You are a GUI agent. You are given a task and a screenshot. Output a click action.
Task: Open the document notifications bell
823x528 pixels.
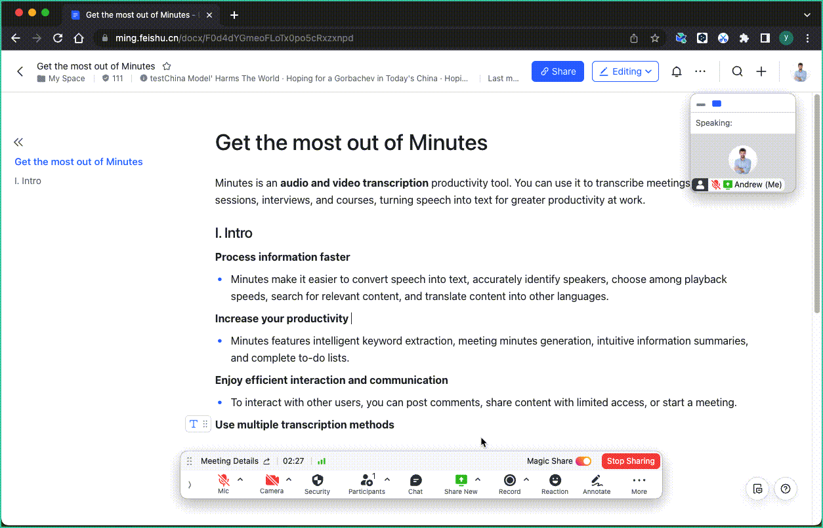677,71
